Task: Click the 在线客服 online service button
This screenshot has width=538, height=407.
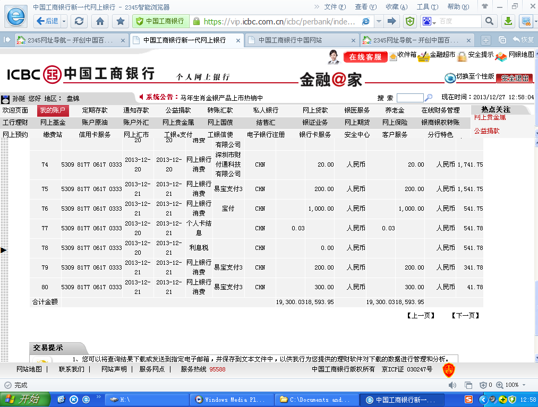Action: pos(365,57)
